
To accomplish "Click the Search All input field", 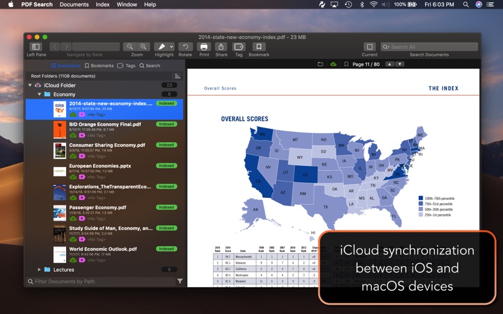I will pos(429,46).
